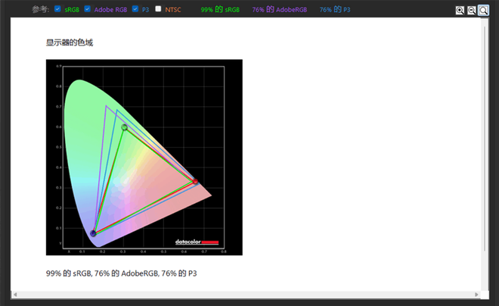
Task: Click the "显示器的色域" heading text
Action: 70,42
